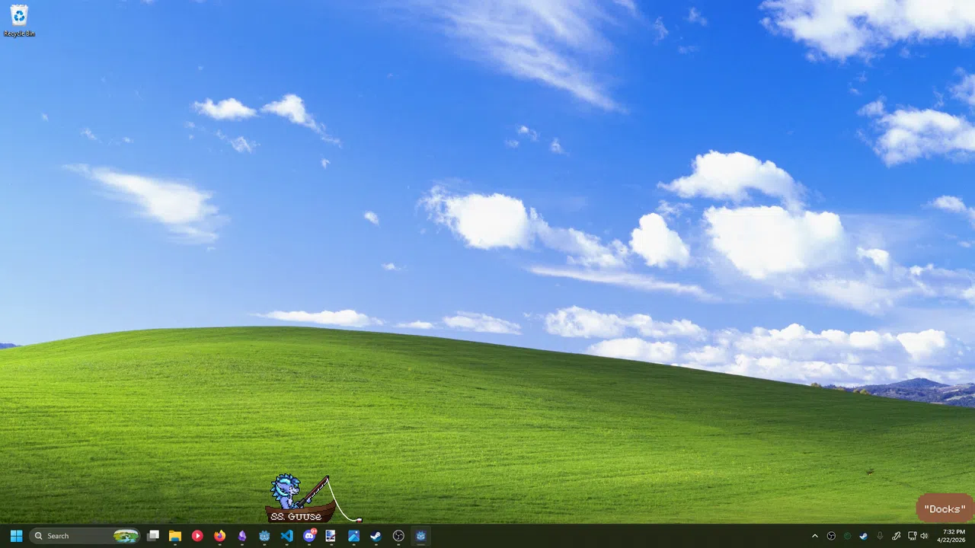Open the pen menu tray icon
975x548 pixels.
tap(897, 536)
